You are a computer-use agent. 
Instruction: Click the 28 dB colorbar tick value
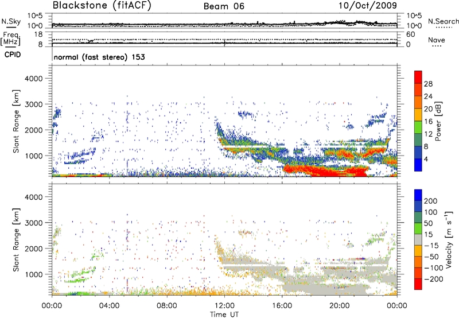click(x=428, y=84)
